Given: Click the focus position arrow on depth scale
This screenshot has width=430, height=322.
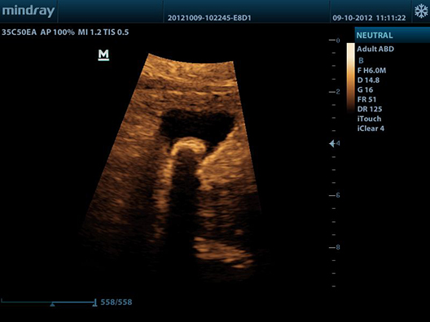Looking at the screenshot, I should tap(332, 143).
